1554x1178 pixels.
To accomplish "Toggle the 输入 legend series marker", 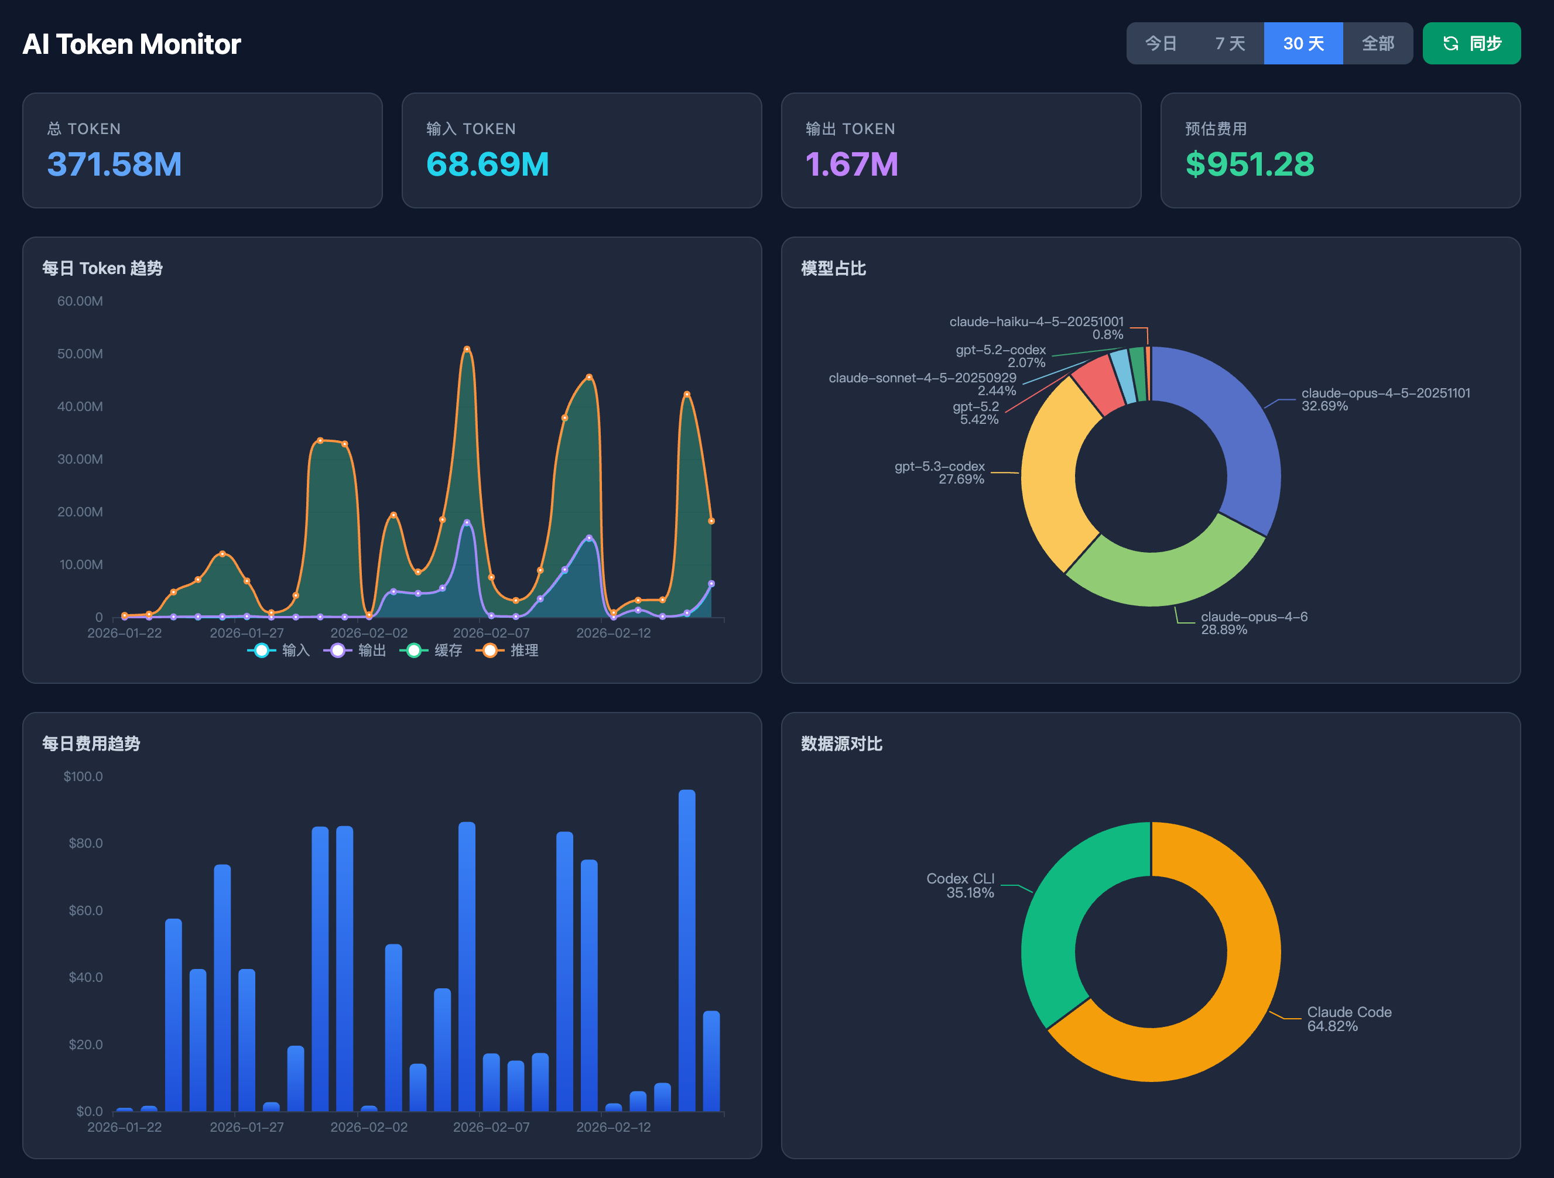I will click(261, 650).
